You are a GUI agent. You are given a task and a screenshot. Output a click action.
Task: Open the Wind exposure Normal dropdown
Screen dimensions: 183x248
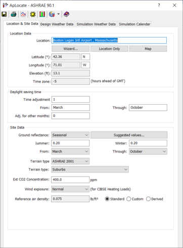pos(70,189)
